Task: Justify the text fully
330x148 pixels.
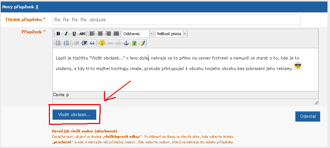Action: click(x=116, y=34)
